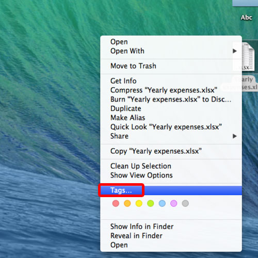Apply the orange tag color
Screen dimensions: 258x258
click(127, 203)
